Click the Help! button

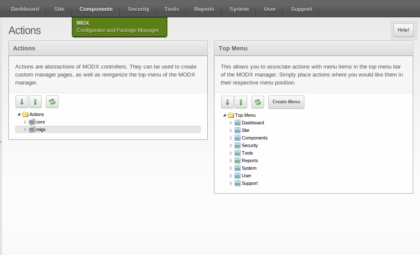click(x=403, y=30)
